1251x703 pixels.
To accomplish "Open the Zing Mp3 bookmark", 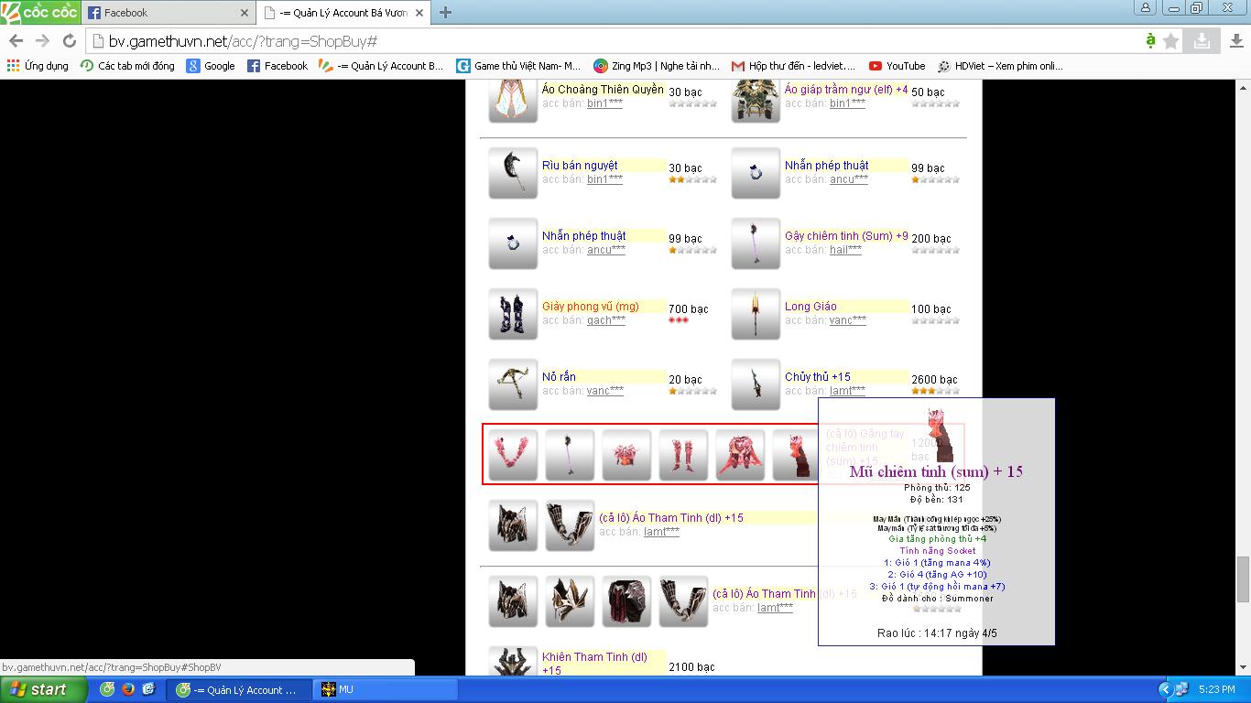I will click(657, 66).
